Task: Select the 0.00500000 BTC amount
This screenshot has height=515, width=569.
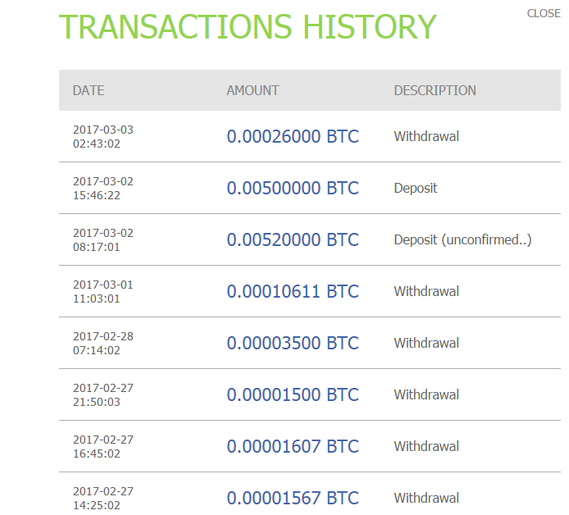Action: pos(293,188)
